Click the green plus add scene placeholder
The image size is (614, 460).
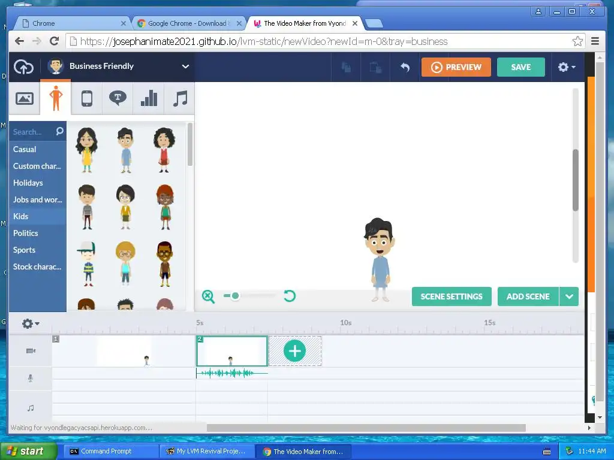295,351
